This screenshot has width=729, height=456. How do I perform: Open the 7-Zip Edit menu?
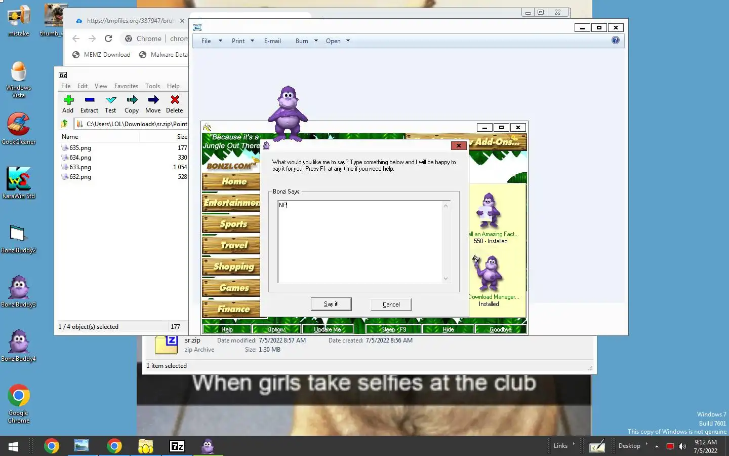(x=83, y=86)
